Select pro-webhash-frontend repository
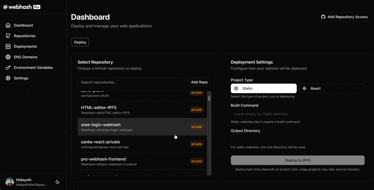This screenshot has height=190, width=374. [x=143, y=161]
